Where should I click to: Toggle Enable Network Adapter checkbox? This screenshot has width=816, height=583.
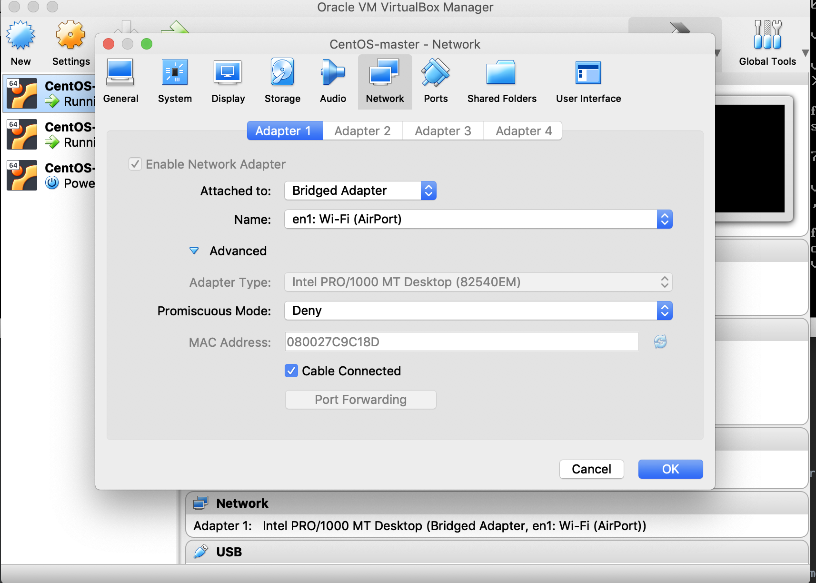click(x=135, y=164)
